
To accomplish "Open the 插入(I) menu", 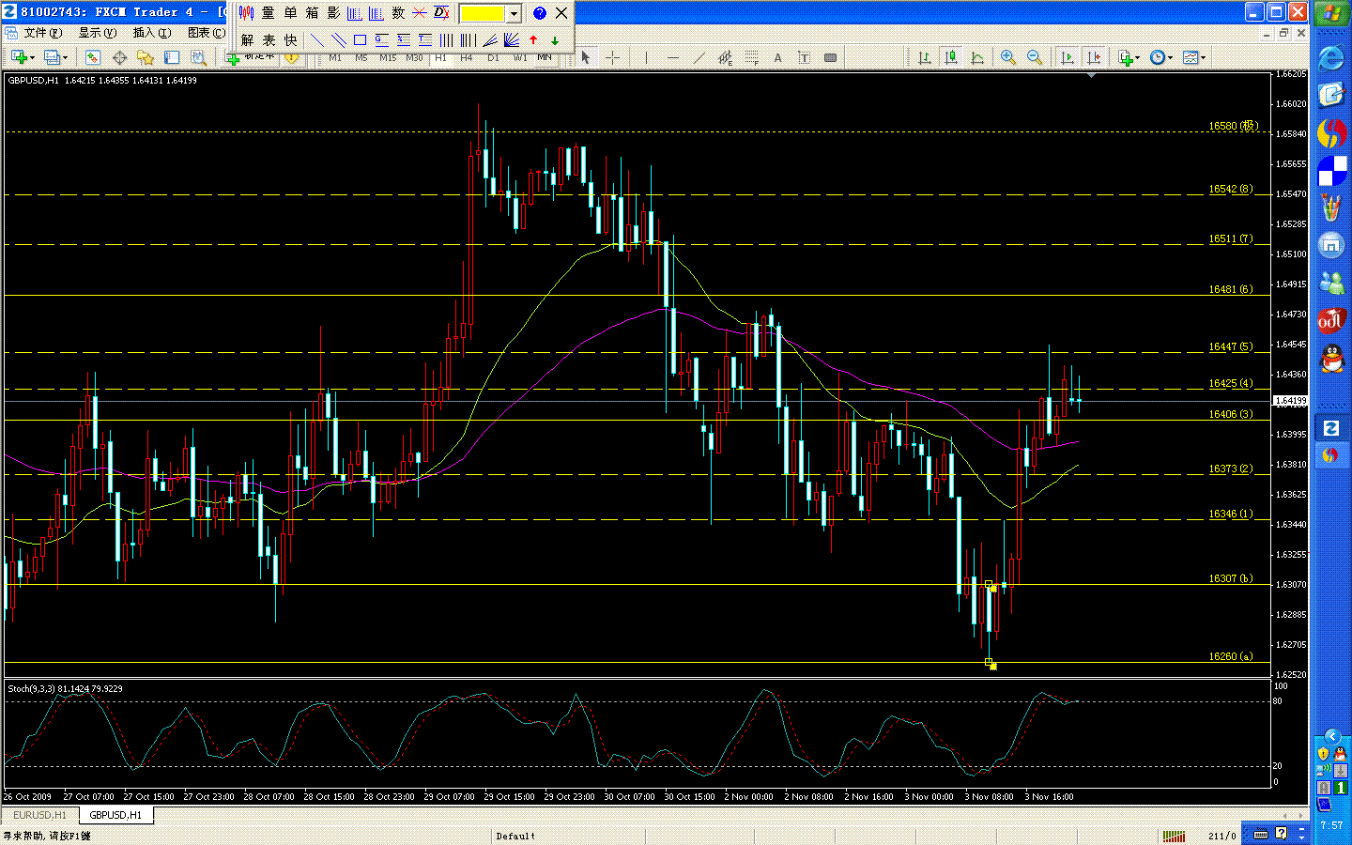I will [152, 33].
